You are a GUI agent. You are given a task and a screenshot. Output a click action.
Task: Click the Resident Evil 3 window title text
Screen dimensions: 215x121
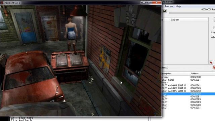(12, 3)
